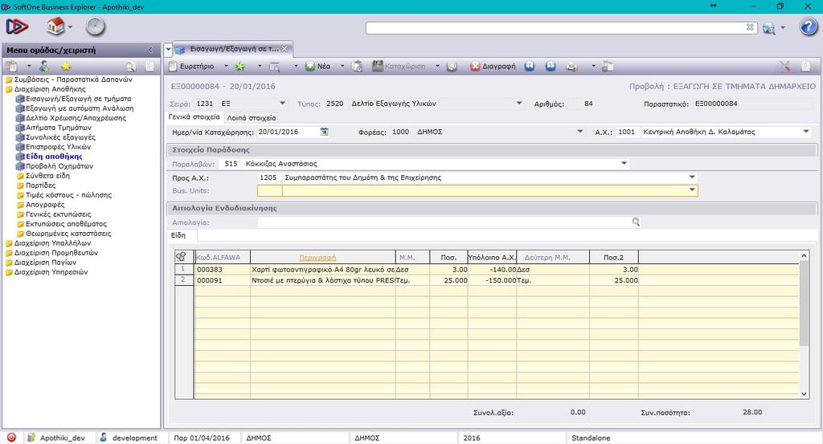Open the Προς Α.Χ. dropdown arrow
The image size is (823, 444).
(x=692, y=177)
